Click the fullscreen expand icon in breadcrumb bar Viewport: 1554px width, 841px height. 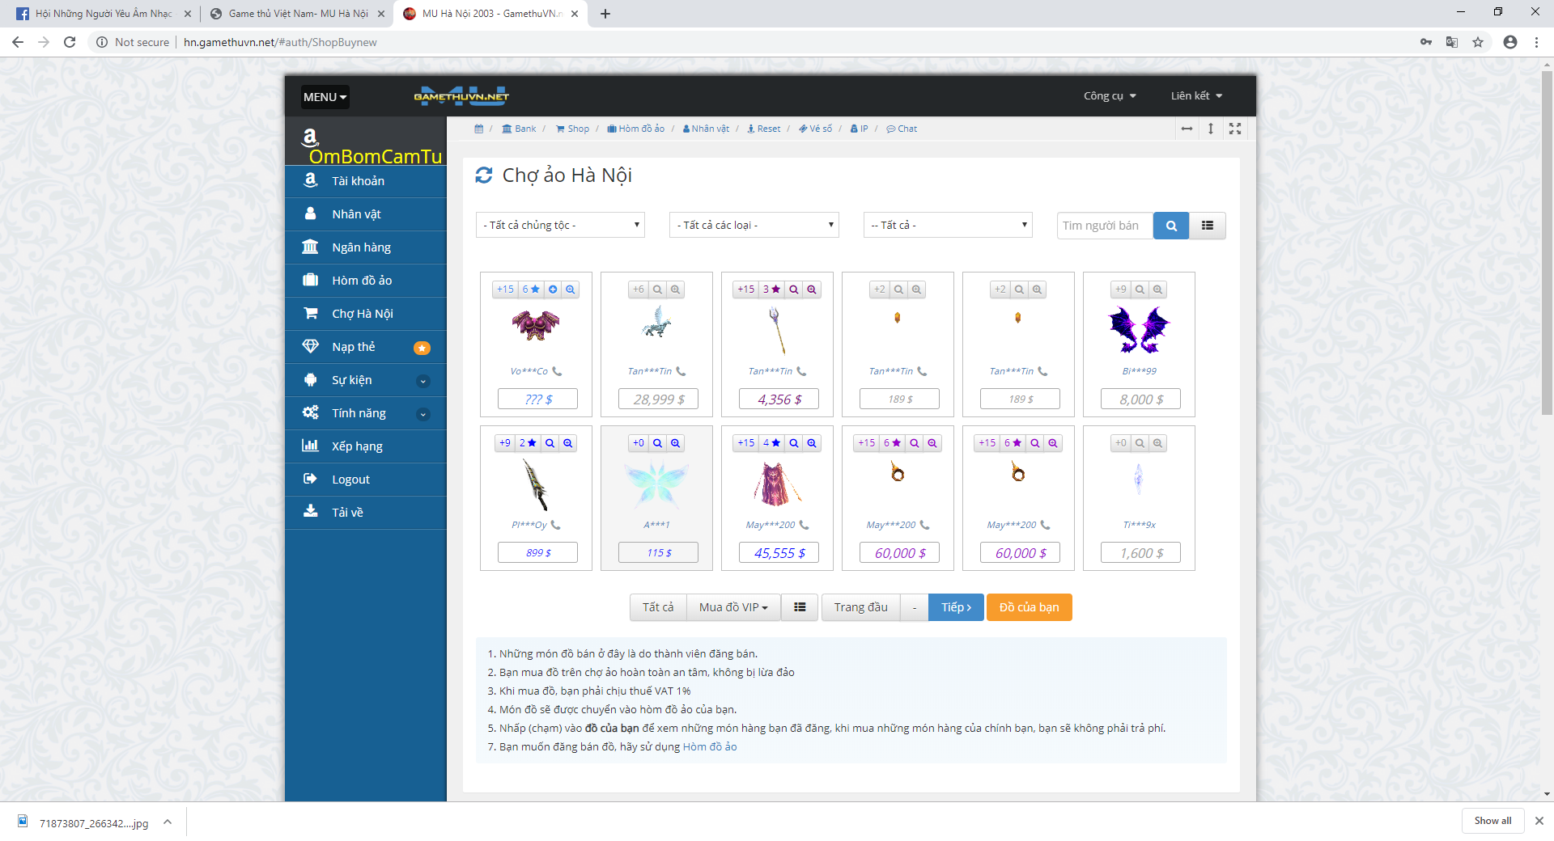1234,129
